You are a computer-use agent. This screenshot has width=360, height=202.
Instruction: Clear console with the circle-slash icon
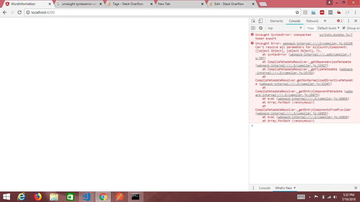point(261,28)
